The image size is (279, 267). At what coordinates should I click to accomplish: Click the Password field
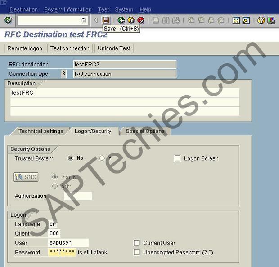click(x=62, y=252)
